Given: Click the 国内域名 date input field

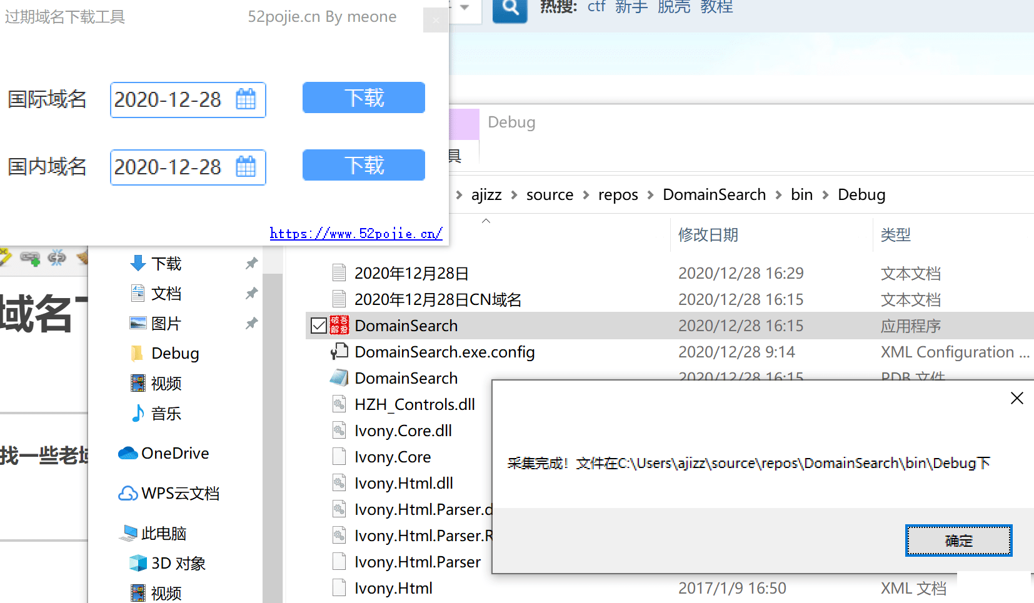Looking at the screenshot, I should 169,167.
